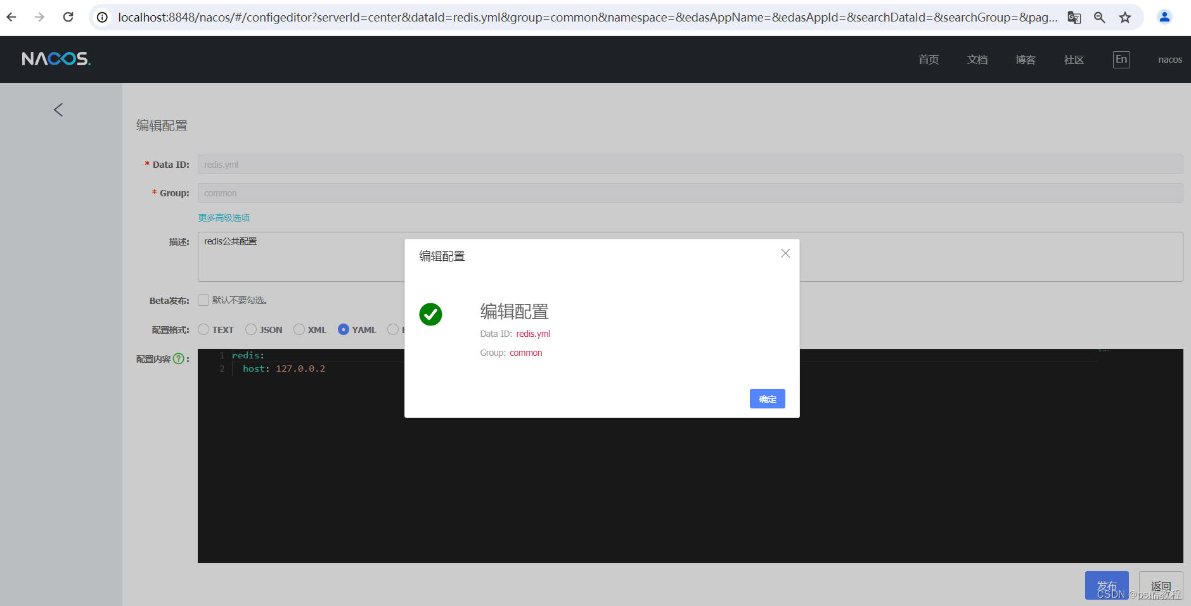
Task: Reload the page with the refresh icon
Action: click(68, 17)
